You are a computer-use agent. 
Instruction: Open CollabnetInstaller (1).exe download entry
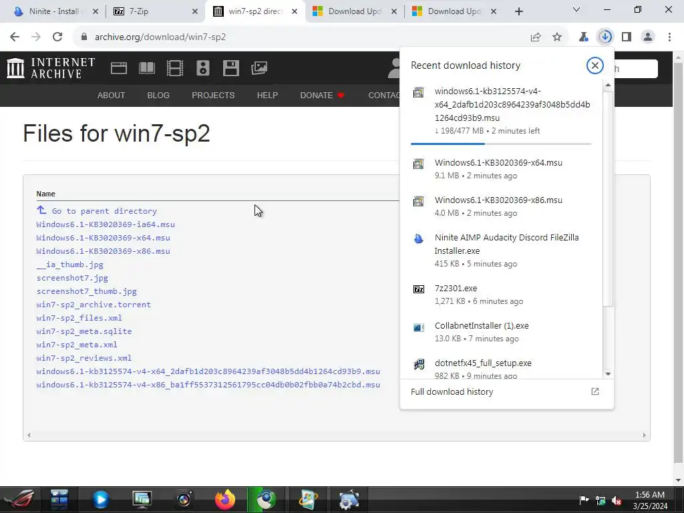coord(501,332)
